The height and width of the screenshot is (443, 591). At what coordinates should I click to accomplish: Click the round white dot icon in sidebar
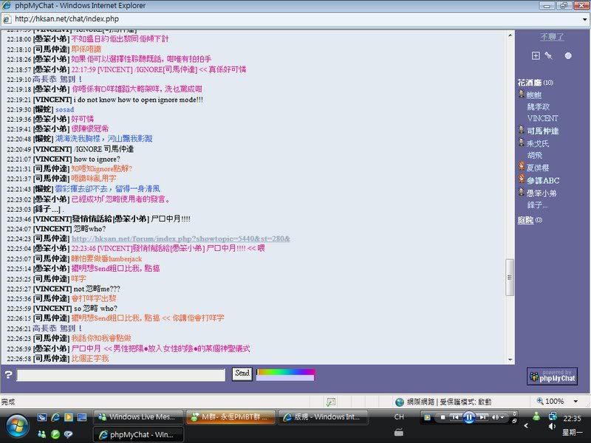pos(568,56)
